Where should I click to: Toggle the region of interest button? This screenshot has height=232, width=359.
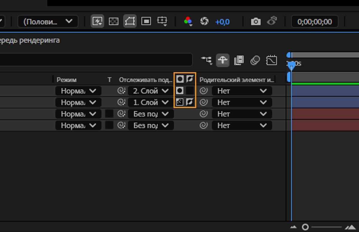coord(146,21)
